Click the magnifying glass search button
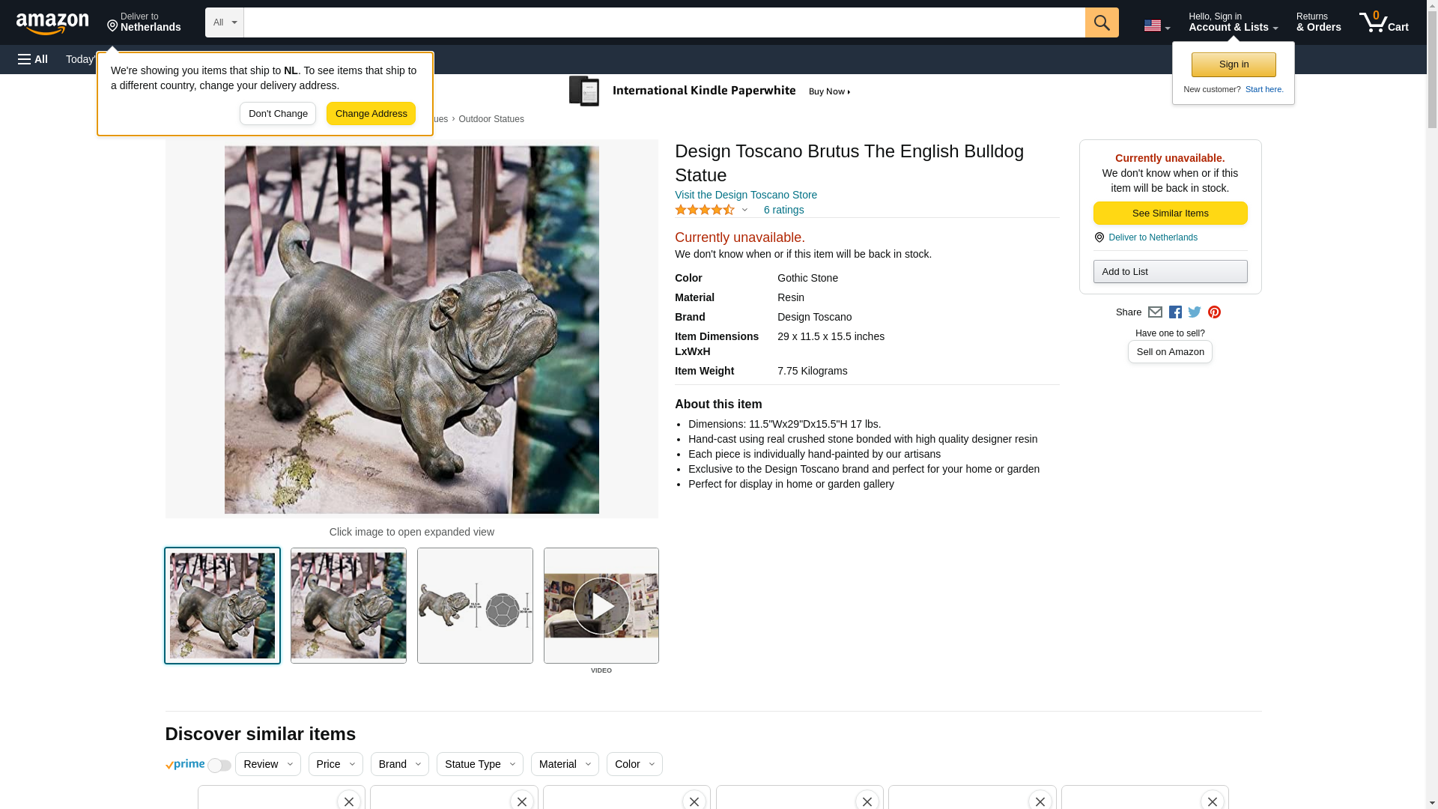1438x809 pixels. coord(1102,22)
